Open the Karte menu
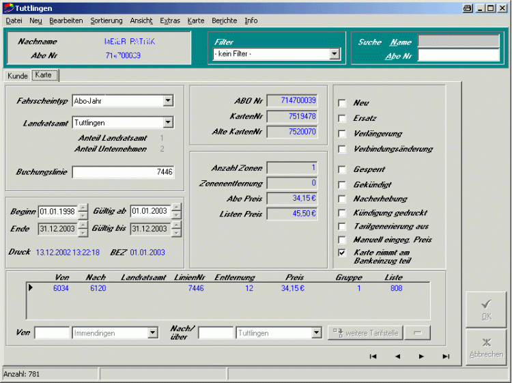This screenshot has width=512, height=383. [x=196, y=20]
